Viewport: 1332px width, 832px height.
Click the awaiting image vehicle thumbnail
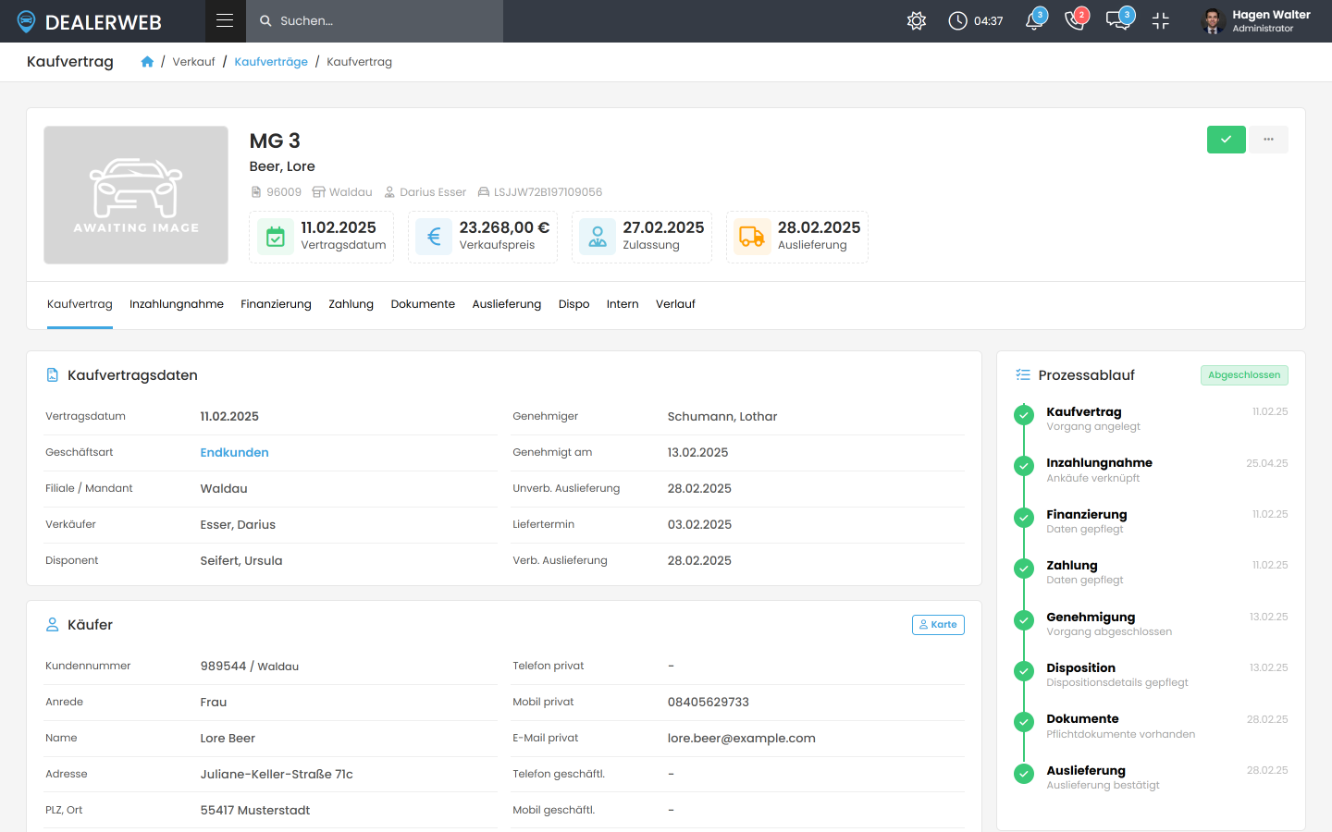point(136,195)
